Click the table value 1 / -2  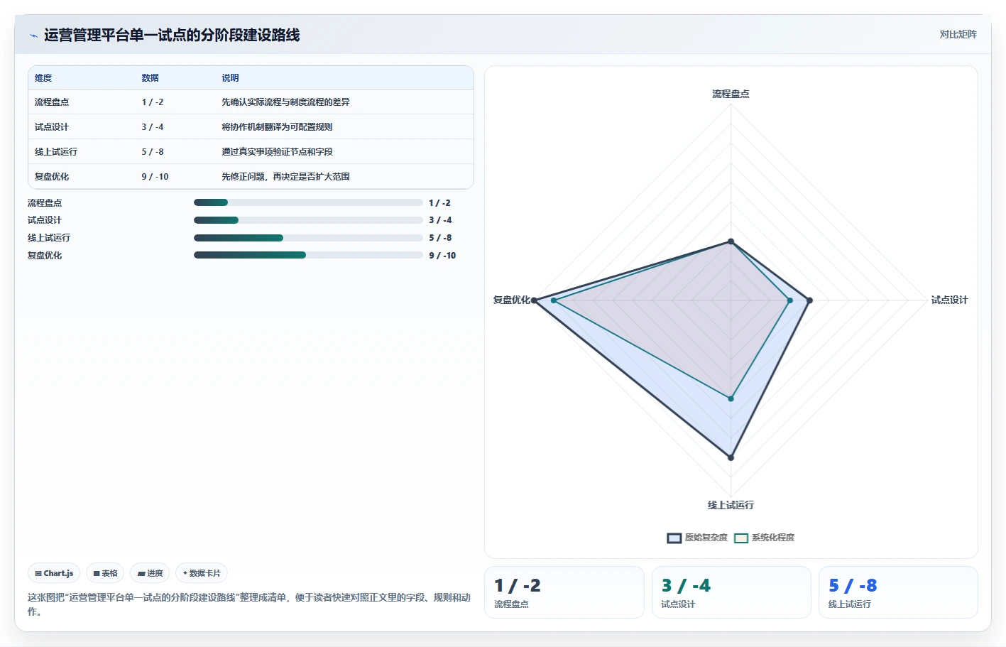click(152, 102)
